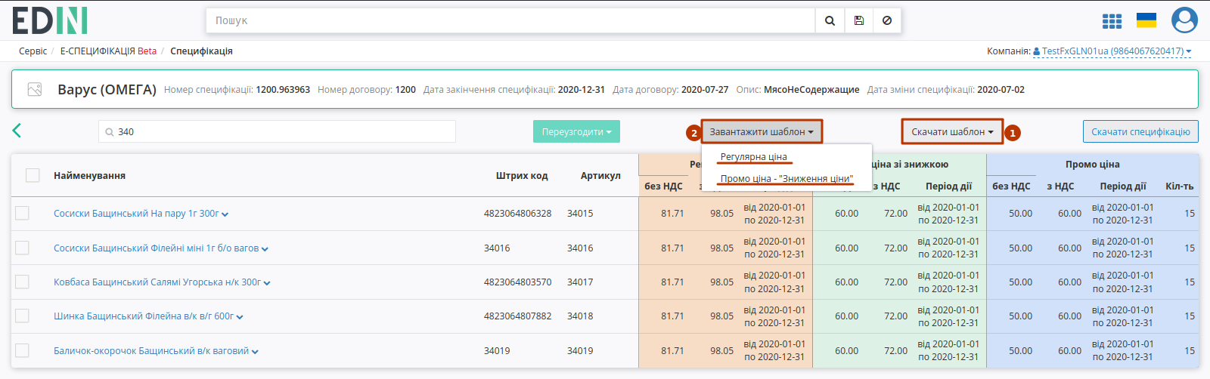Open Сосиски Бащинський На пару 1г 300г

(136, 214)
